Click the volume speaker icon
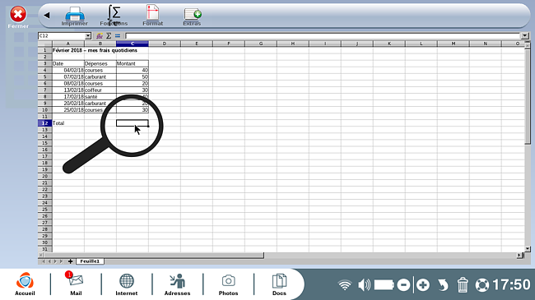Screen dimensions: 535x300 tap(364, 284)
